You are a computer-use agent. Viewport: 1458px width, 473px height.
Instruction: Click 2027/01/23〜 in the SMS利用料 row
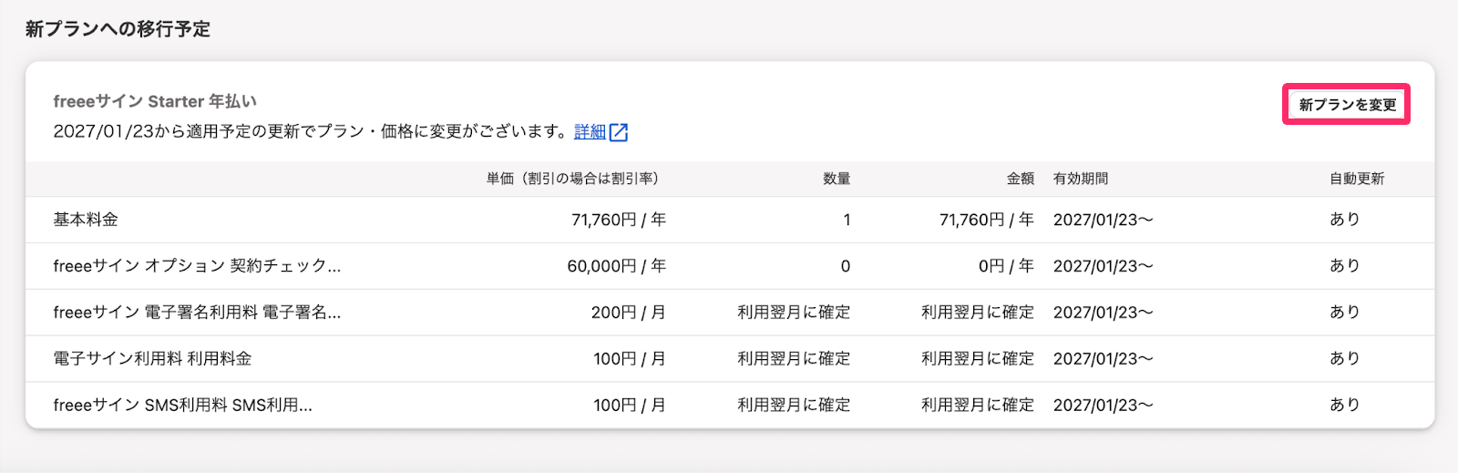point(1104,406)
